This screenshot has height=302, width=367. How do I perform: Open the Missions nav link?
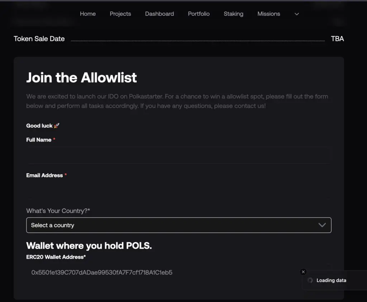(x=269, y=14)
